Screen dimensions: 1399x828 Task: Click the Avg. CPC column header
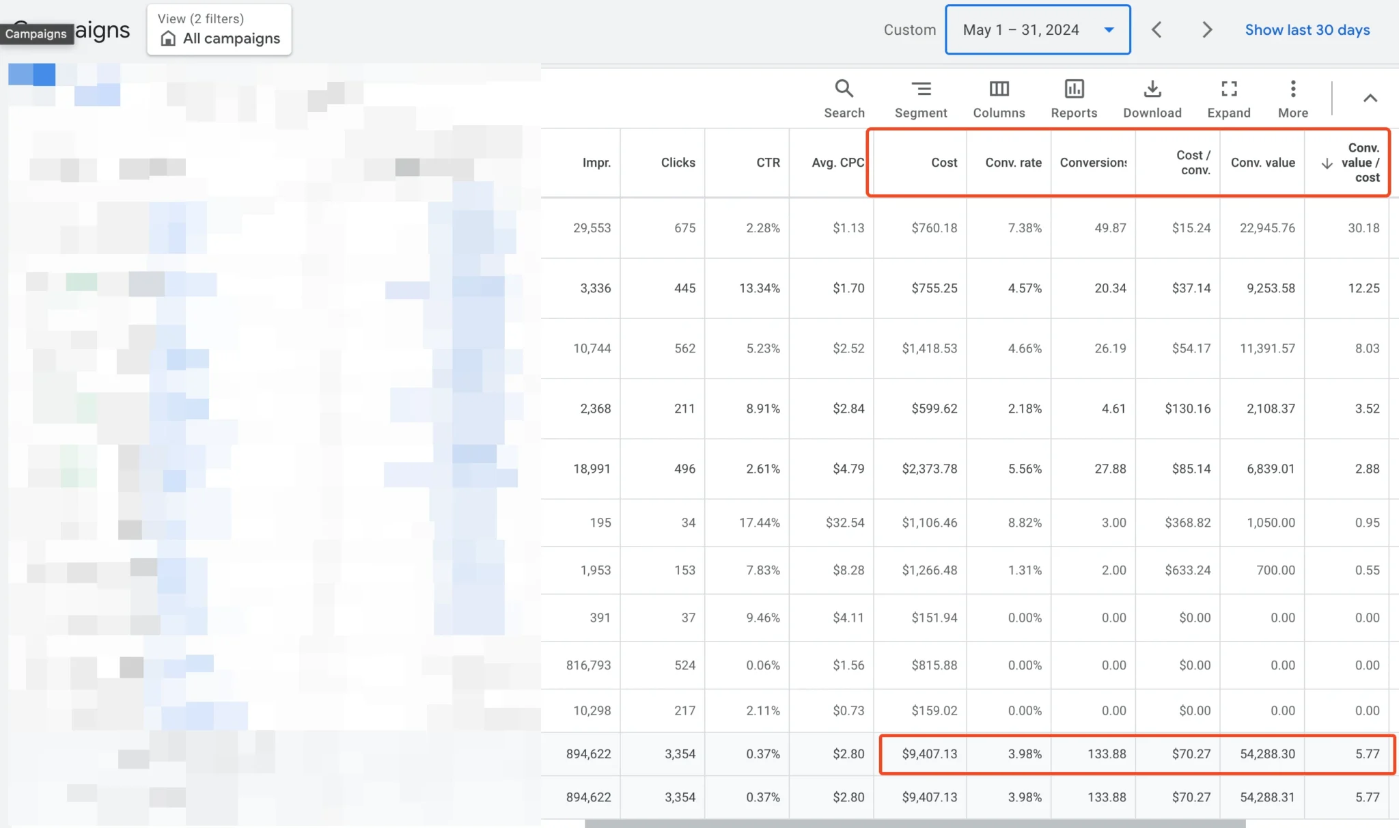(x=837, y=163)
